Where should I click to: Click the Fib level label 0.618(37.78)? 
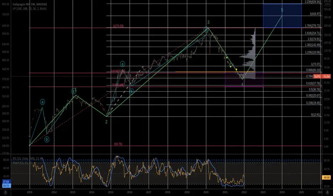tap(313, 83)
